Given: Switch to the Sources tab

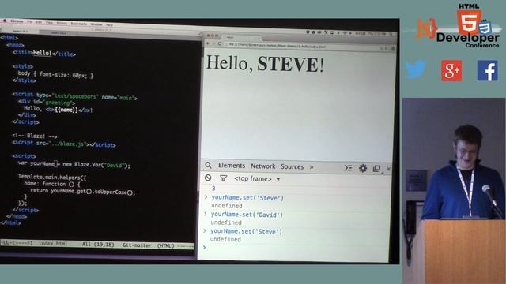Looking at the screenshot, I should tap(292, 166).
